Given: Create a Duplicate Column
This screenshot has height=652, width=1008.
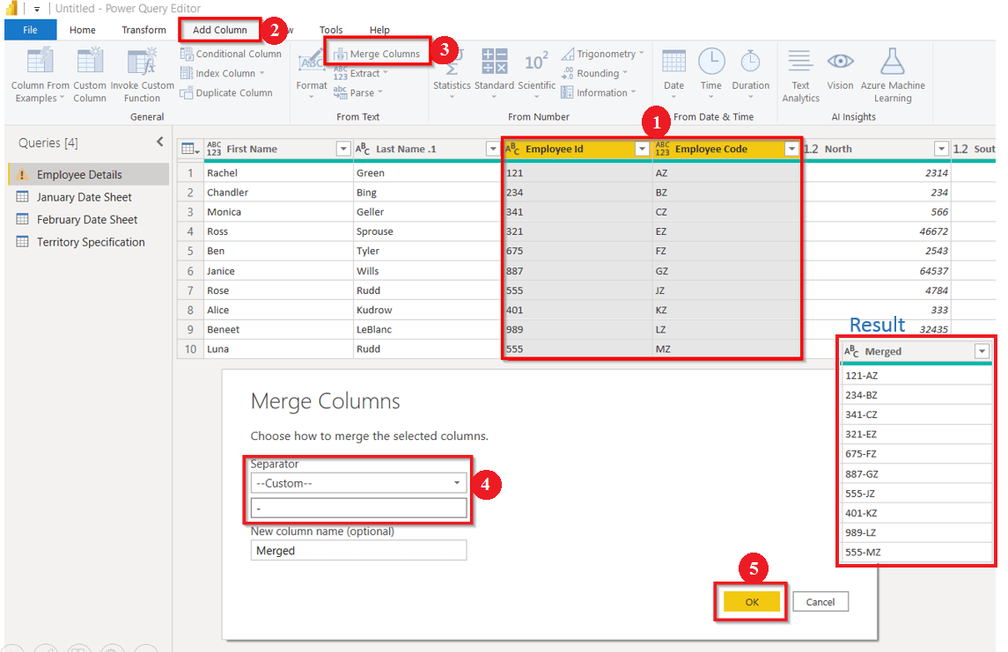Looking at the screenshot, I should click(229, 92).
